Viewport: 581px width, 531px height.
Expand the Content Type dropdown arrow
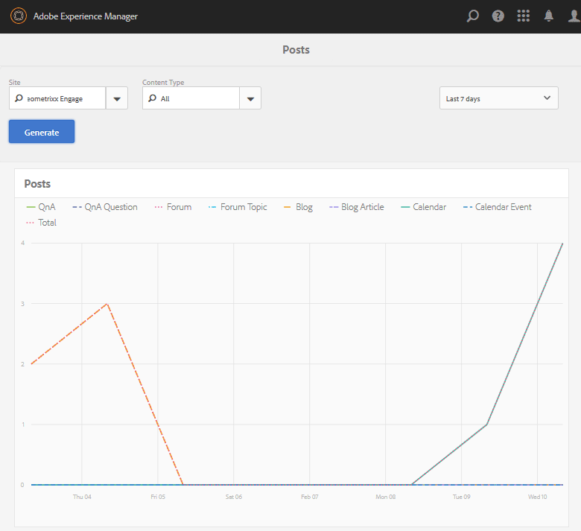250,98
